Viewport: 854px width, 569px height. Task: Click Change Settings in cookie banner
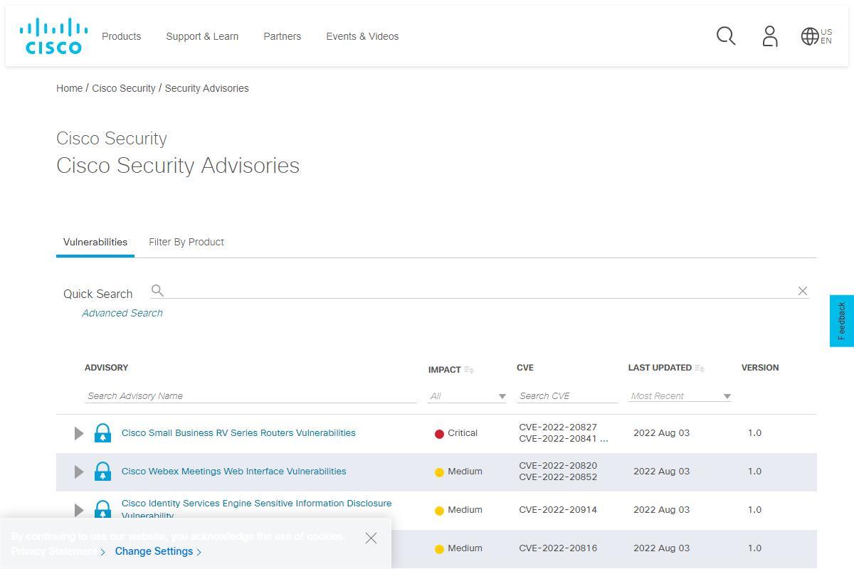[x=158, y=551]
